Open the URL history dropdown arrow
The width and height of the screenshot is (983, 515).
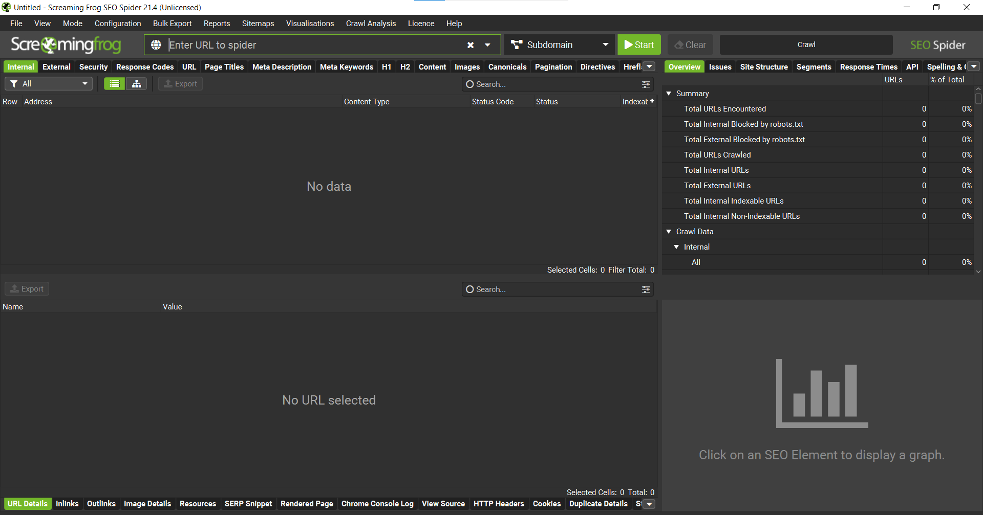click(487, 45)
